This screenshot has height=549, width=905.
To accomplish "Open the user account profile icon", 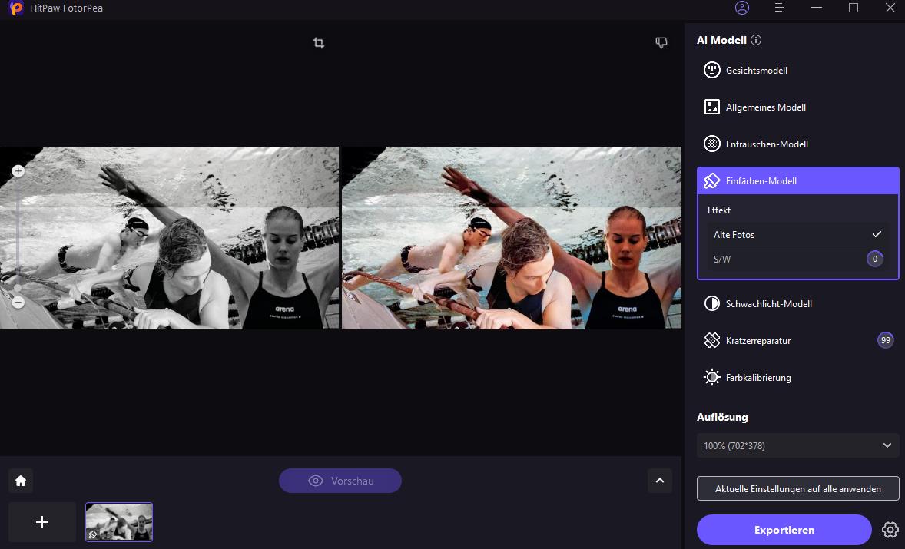I will click(741, 8).
